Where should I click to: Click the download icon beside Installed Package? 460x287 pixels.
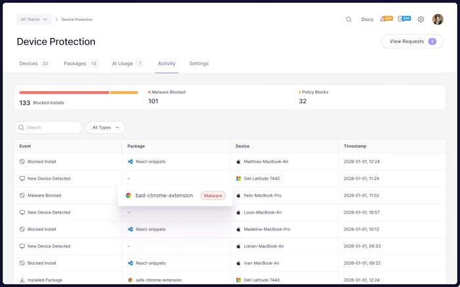click(22, 280)
